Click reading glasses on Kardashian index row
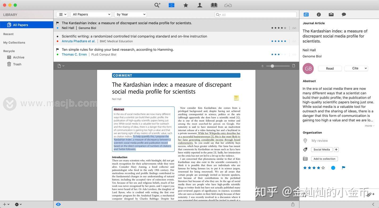This screenshot has width=379, height=208. coord(294,28)
